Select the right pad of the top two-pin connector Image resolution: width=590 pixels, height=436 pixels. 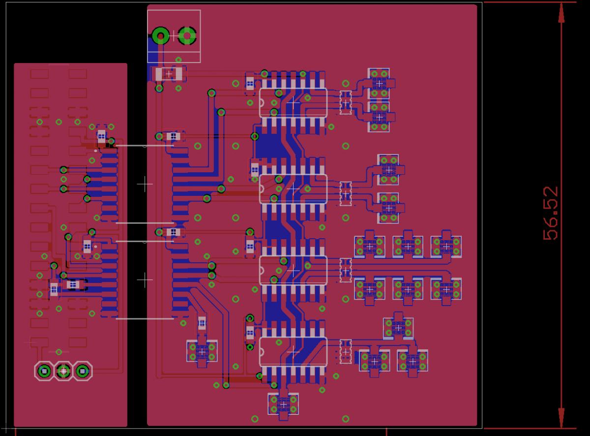pyautogui.click(x=187, y=36)
